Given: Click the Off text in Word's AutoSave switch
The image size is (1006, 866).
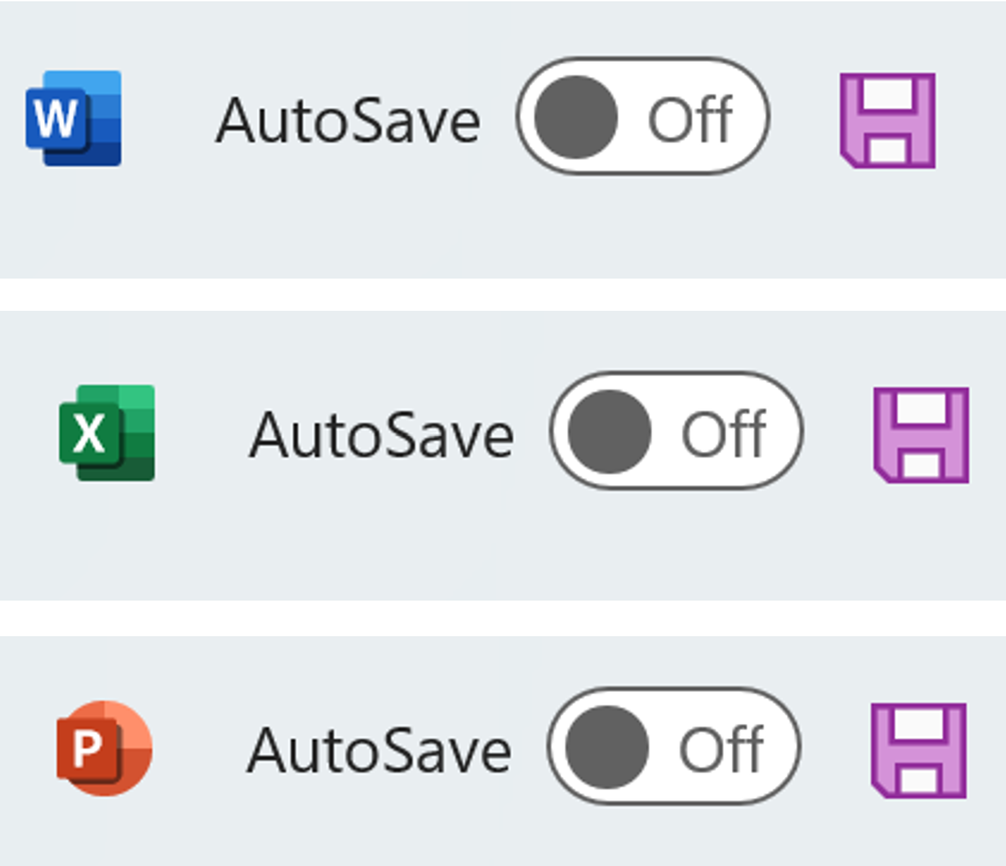Looking at the screenshot, I should 690,119.
